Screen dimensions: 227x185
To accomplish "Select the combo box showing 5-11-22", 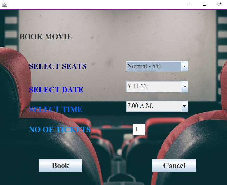I will click(x=153, y=86).
